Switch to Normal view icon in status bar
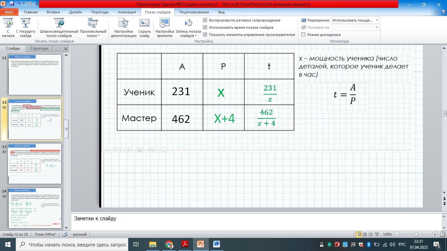Screen dimensions: 447x251 click(x=358, y=234)
